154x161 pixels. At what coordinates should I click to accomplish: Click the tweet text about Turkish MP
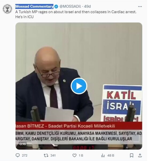click(76, 14)
